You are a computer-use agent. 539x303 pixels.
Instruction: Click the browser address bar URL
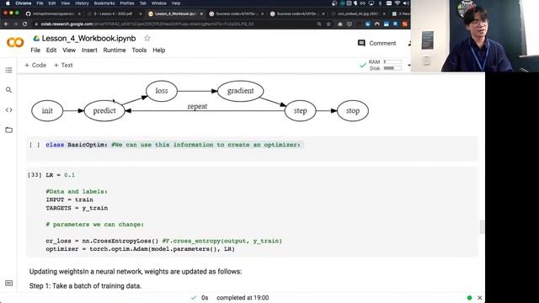click(x=147, y=24)
